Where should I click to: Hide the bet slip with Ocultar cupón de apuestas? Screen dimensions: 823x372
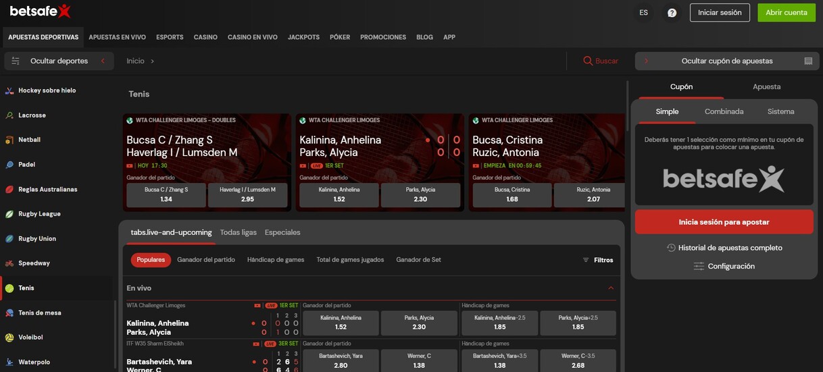tap(726, 61)
